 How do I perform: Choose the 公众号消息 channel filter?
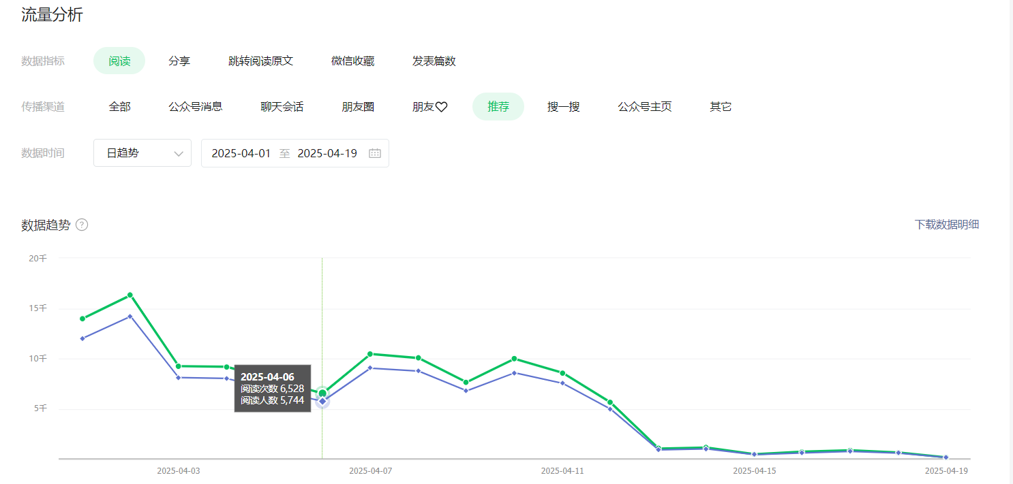196,107
